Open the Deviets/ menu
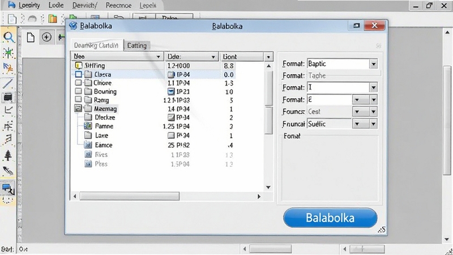Screen dimensions: 453x255 tap(84, 5)
